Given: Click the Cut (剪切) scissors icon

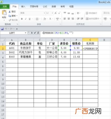Looking at the screenshot, I should tap(10, 12).
